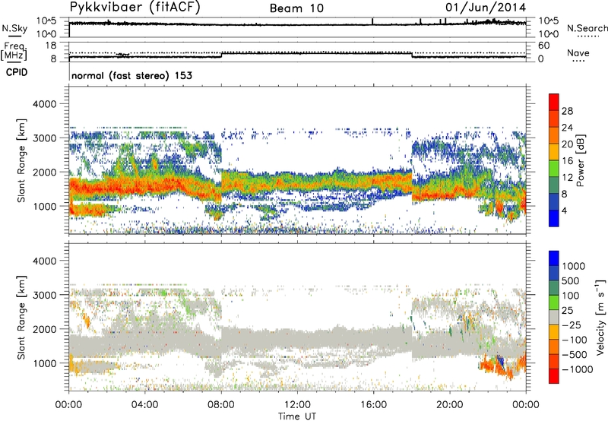Click the Pykkvibaer (fitACF) title

coord(135,8)
